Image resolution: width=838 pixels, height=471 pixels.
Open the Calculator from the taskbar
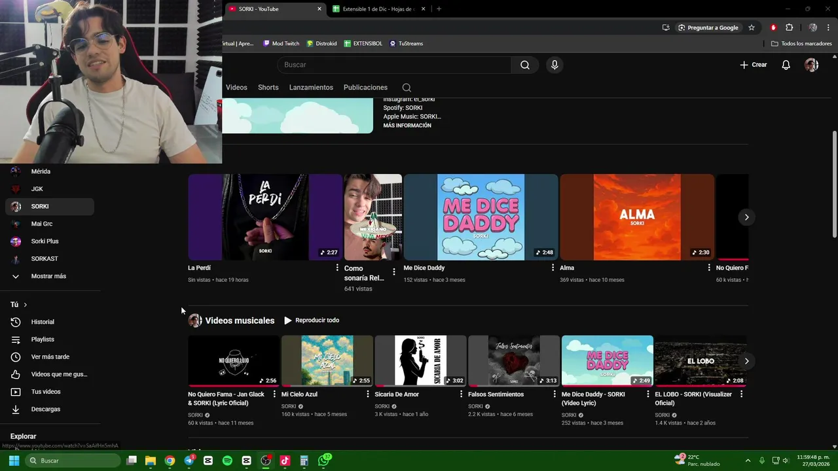[x=304, y=461]
